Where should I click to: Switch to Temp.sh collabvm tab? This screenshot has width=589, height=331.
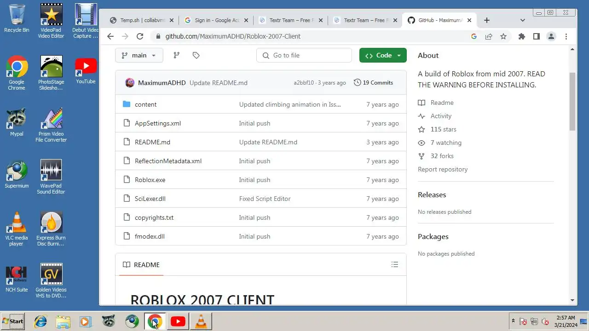(142, 20)
